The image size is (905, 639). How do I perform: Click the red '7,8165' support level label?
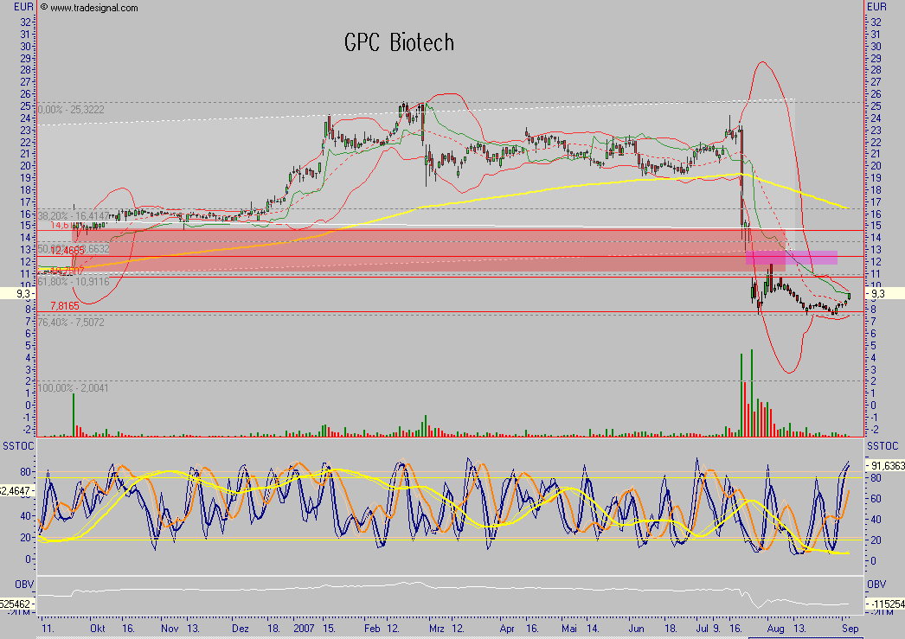click(65, 305)
